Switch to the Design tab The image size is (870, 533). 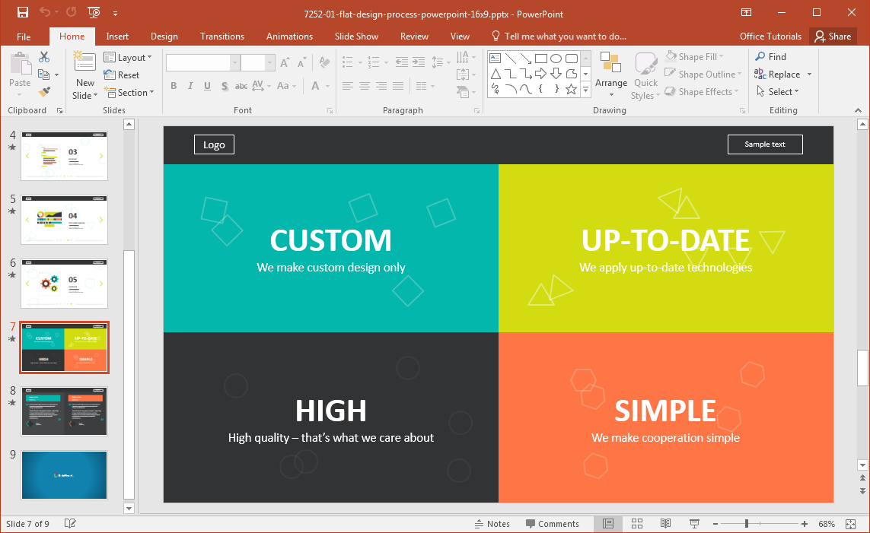164,36
